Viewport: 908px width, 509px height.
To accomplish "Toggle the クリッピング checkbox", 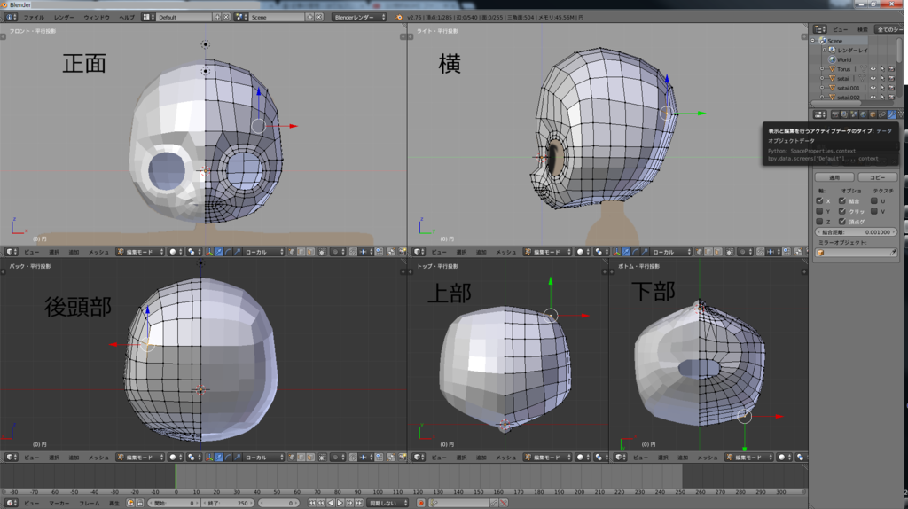I will click(x=842, y=211).
